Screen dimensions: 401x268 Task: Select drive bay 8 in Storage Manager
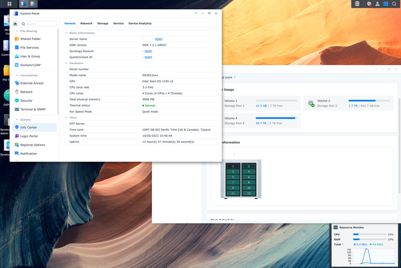pyautogui.click(x=248, y=183)
